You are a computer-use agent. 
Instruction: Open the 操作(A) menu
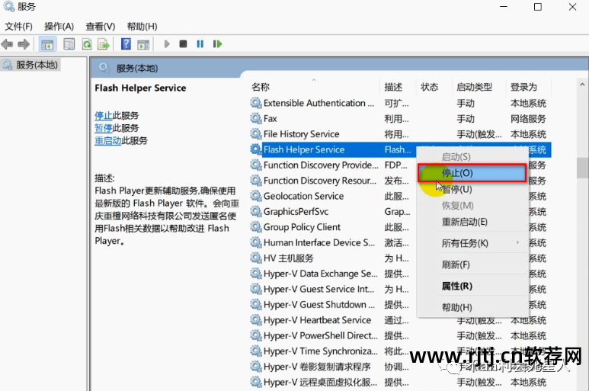pyautogui.click(x=59, y=26)
